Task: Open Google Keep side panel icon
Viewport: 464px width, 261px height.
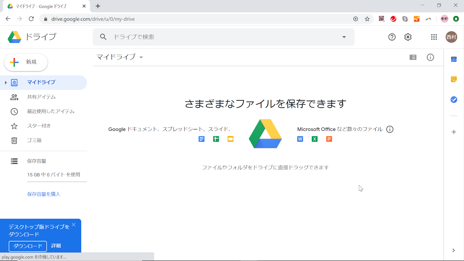Action: click(x=454, y=79)
